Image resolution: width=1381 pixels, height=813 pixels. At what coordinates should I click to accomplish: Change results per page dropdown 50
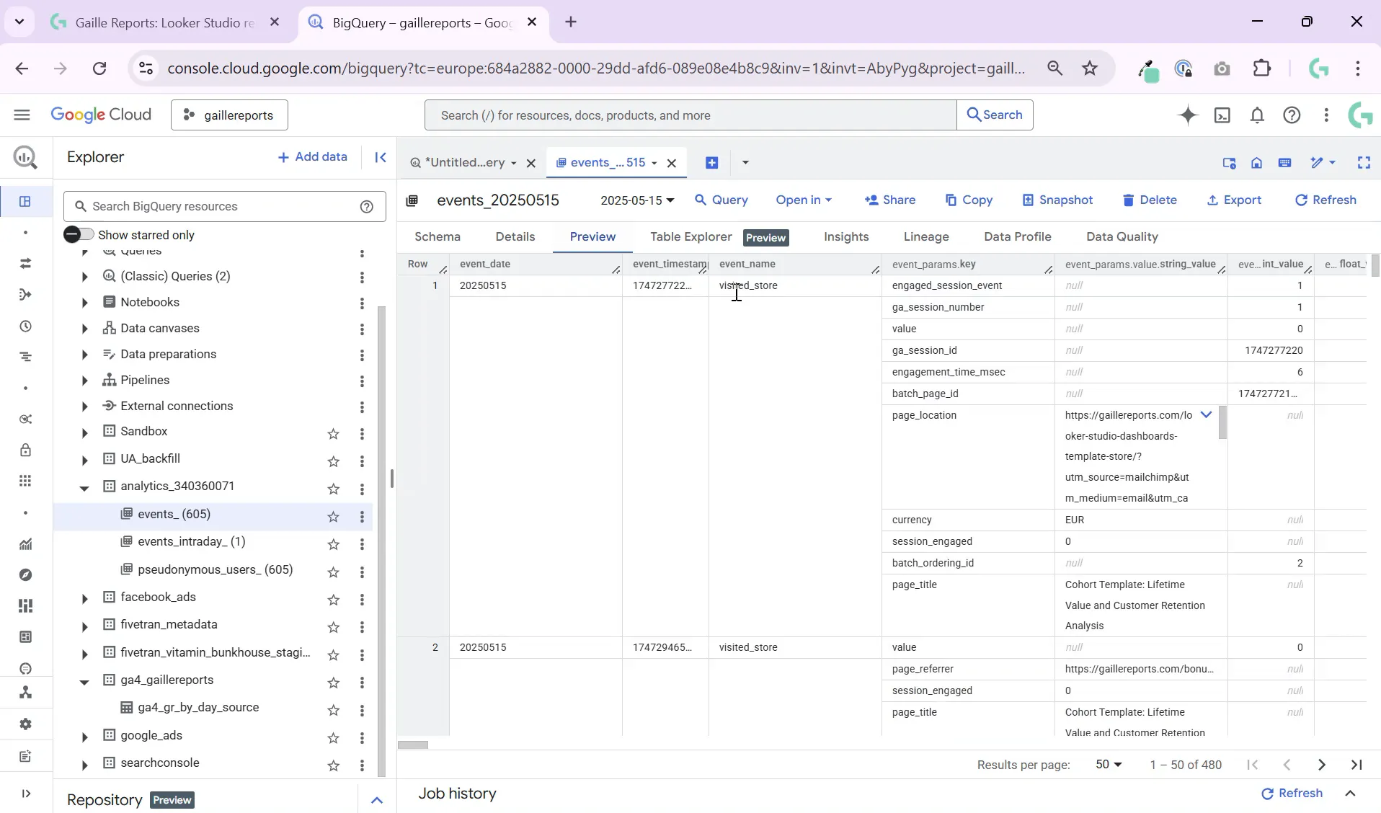[x=1109, y=765]
